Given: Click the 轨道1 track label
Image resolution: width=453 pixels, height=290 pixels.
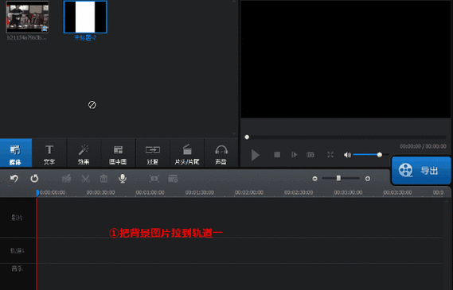Looking at the screenshot, I should point(18,251).
